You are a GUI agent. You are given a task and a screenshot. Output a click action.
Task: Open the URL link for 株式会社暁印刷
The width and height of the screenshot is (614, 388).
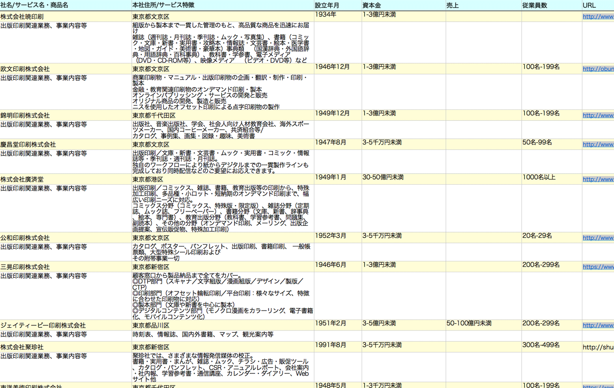(598, 17)
